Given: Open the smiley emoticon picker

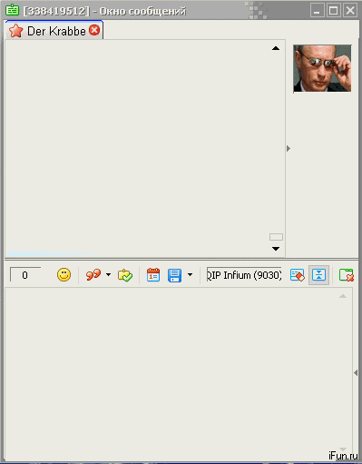Looking at the screenshot, I should [x=64, y=275].
